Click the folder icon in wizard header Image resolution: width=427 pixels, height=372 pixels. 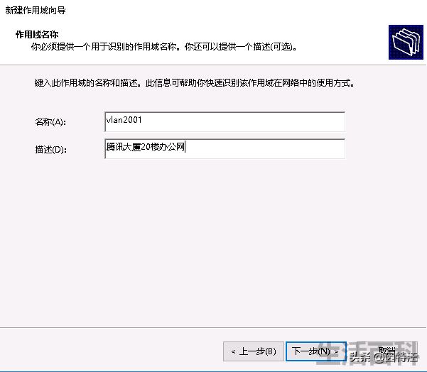point(406,42)
